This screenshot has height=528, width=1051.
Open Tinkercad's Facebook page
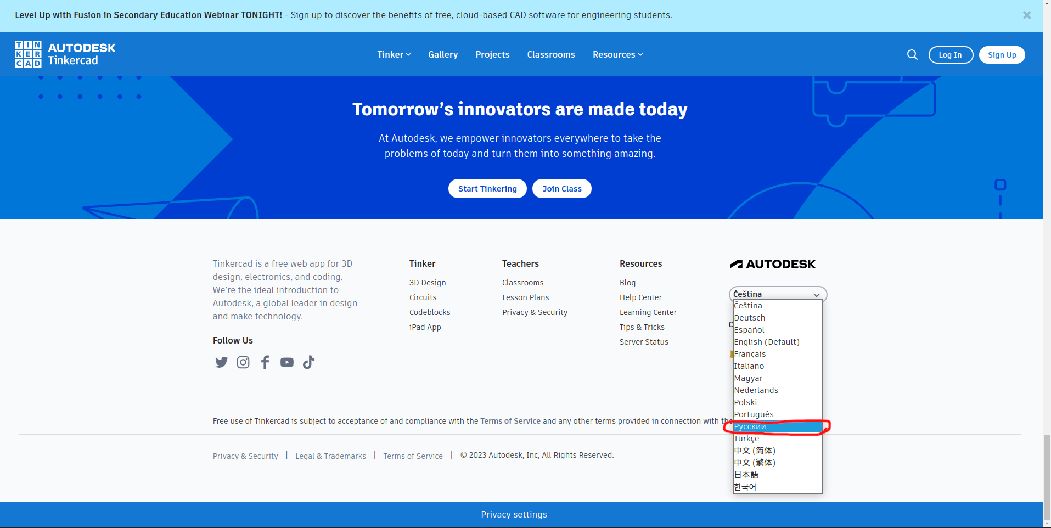point(265,362)
